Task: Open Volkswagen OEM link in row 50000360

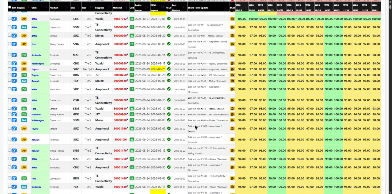Action: click(x=37, y=64)
